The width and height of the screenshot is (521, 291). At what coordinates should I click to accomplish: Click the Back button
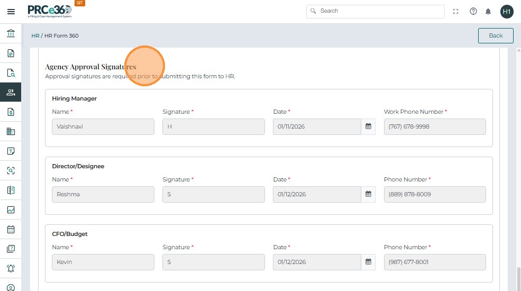pyautogui.click(x=496, y=35)
